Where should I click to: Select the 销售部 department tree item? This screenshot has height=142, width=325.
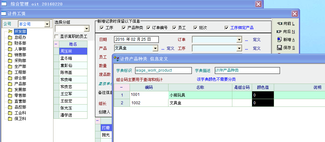[20, 55]
